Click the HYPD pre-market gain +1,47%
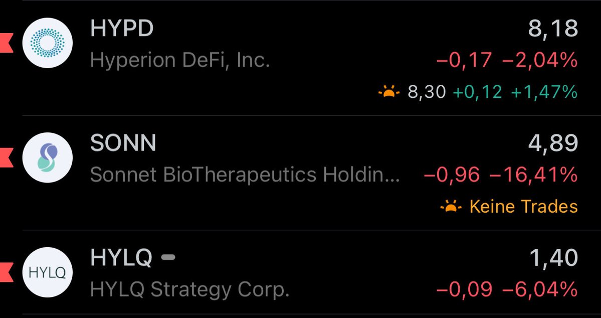601x318 pixels. pyautogui.click(x=544, y=92)
